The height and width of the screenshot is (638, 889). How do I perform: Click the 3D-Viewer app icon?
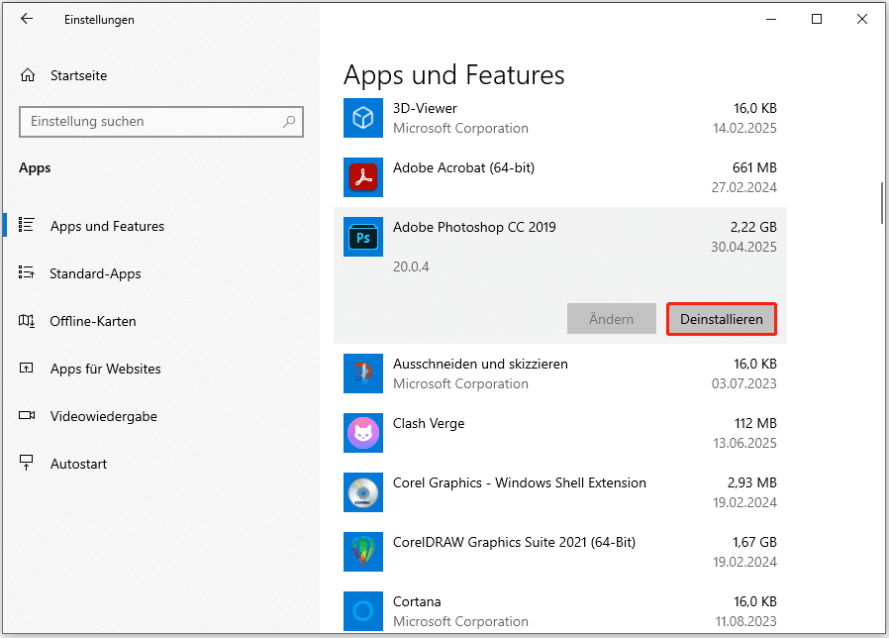[363, 118]
